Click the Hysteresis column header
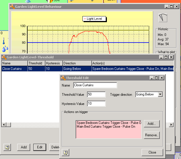Image resolution: width=181 pixels, height=159 pixels. pos(53,63)
